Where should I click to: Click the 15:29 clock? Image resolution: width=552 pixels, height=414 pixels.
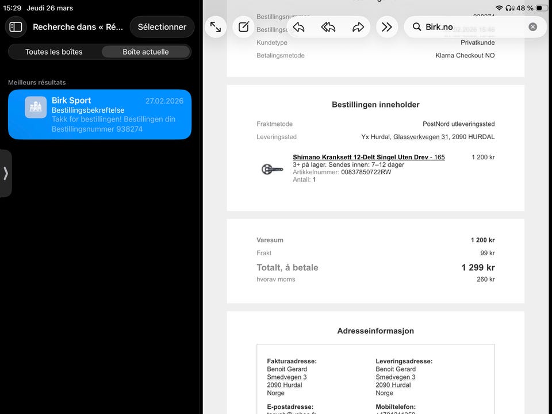point(12,7)
